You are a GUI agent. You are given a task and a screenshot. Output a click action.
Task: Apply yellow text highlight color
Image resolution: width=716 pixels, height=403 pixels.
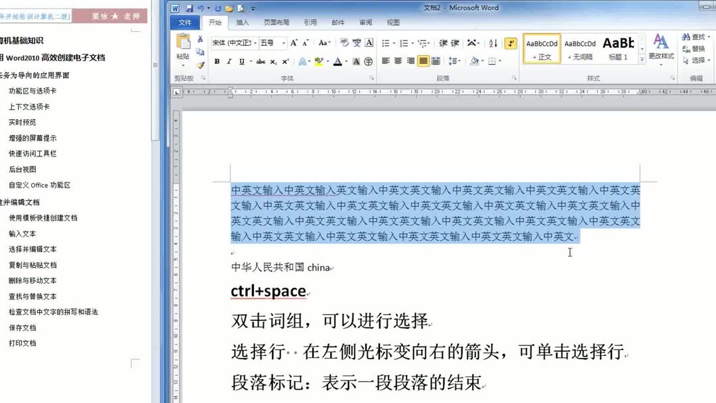click(x=319, y=61)
